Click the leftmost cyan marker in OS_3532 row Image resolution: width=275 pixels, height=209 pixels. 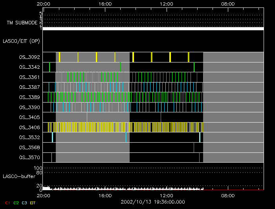[52, 137]
